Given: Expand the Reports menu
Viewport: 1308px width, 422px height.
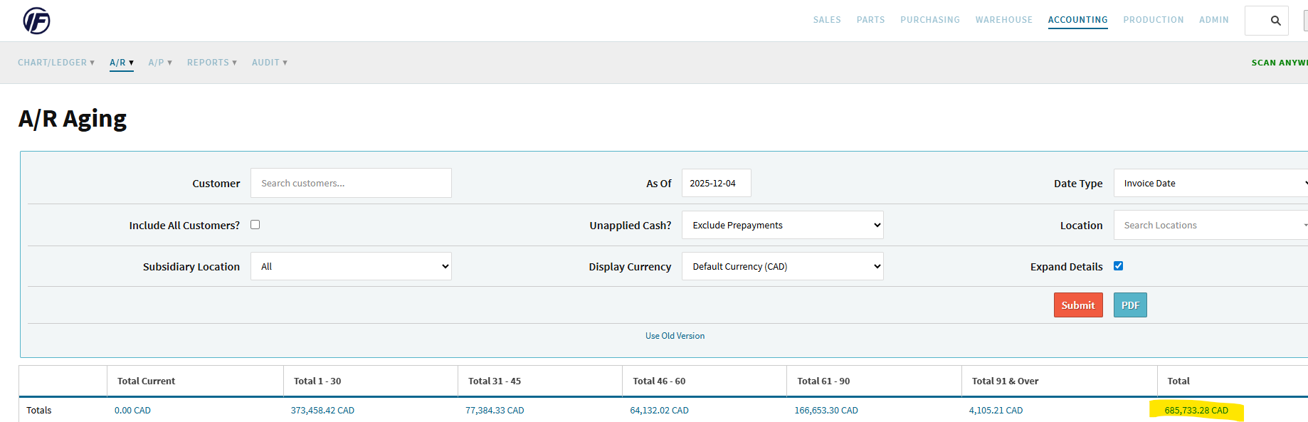Looking at the screenshot, I should (x=211, y=63).
